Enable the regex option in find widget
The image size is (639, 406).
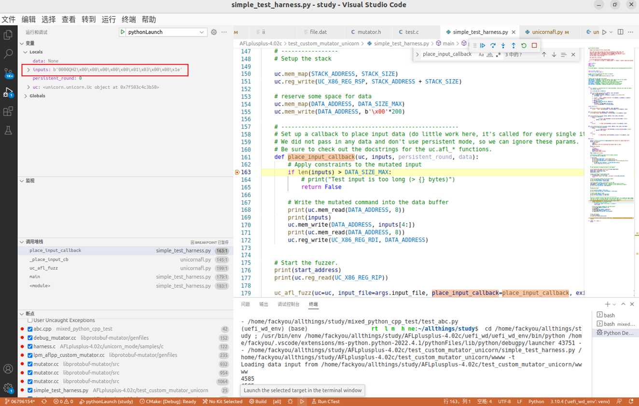[499, 54]
